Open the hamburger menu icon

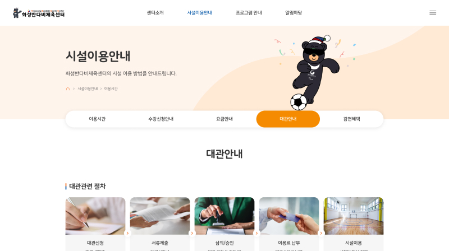pyautogui.click(x=432, y=13)
